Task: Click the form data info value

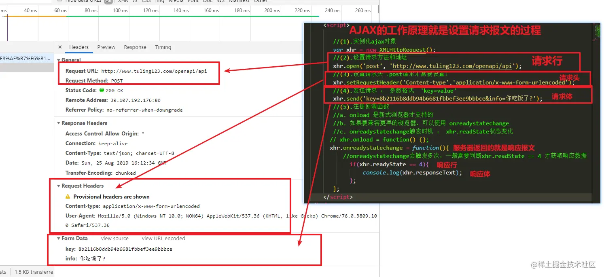Action: [x=92, y=258]
